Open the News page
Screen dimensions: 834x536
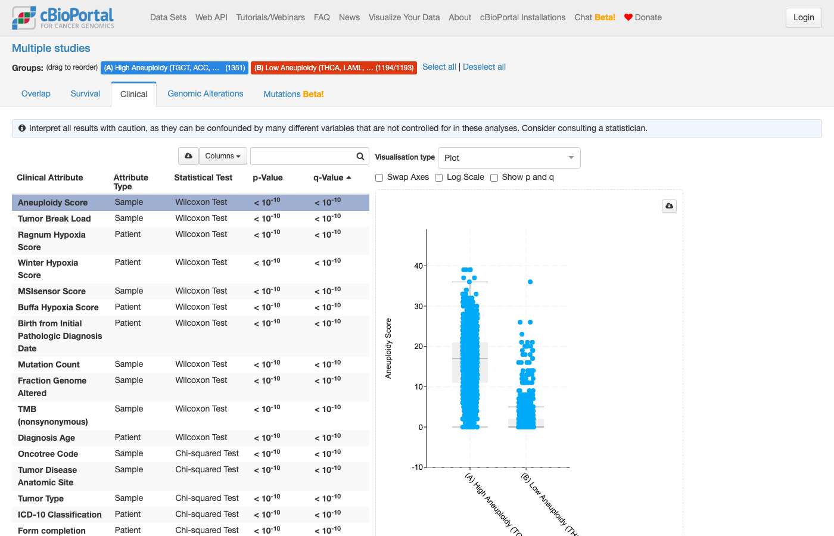tap(349, 17)
